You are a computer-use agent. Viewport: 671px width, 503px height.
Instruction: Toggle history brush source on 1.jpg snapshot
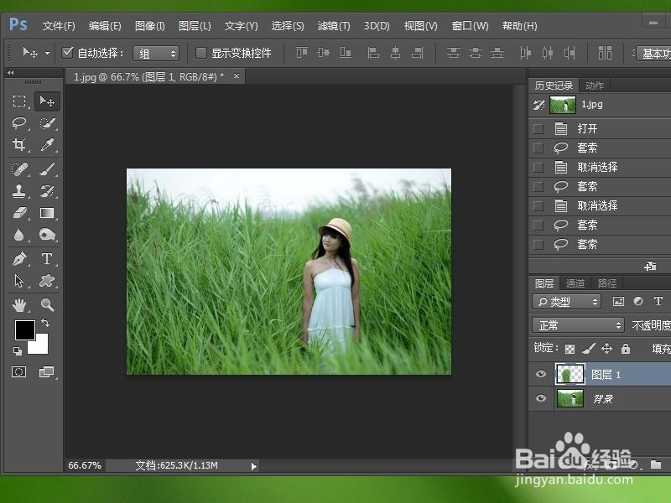click(x=538, y=105)
